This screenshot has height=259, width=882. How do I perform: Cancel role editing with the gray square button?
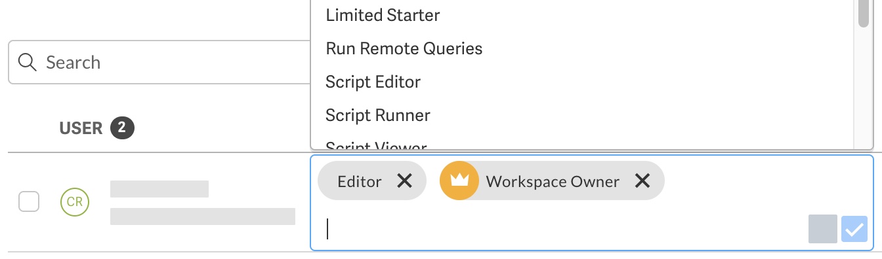coord(823,230)
